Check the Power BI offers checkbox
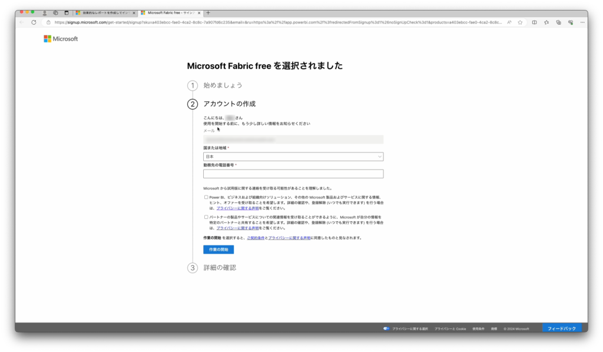The image size is (603, 352). [x=206, y=197]
